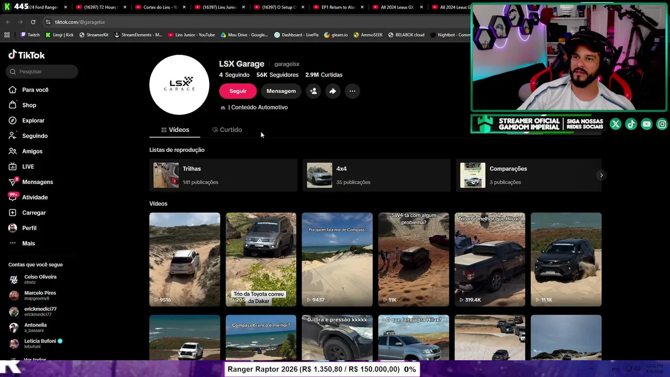This screenshot has width=670, height=377.
Task: Open the BELABOX cloud bookmark
Action: pyautogui.click(x=406, y=35)
